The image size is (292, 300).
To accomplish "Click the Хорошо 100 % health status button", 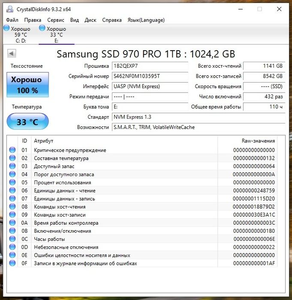I will [27, 85].
